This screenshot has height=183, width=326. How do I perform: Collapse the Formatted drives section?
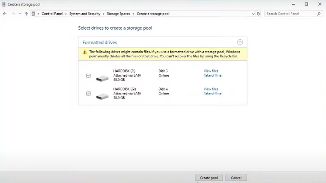pyautogui.click(x=240, y=42)
